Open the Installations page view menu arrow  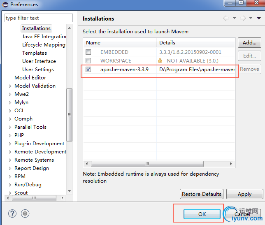coord(259,18)
